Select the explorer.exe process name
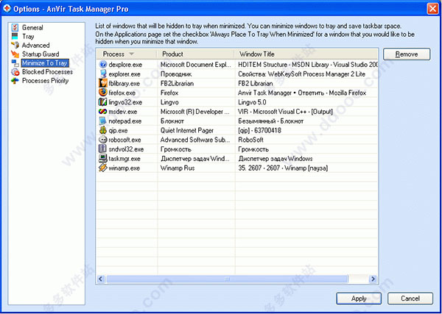 click(x=124, y=74)
